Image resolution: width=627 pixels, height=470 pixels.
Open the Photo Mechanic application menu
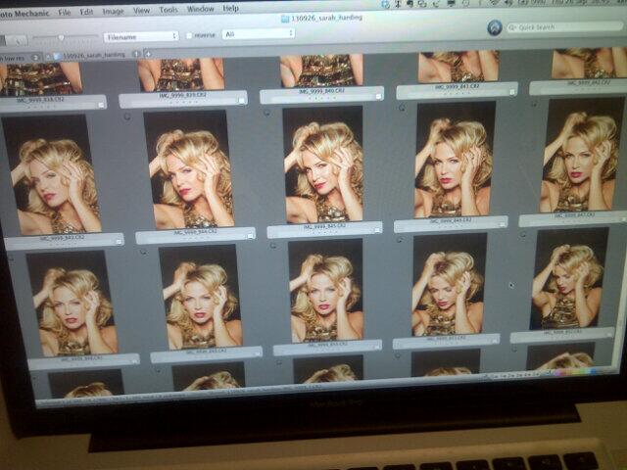[24, 14]
